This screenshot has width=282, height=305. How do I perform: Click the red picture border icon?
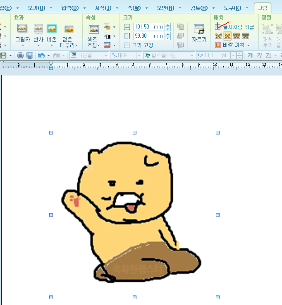tap(107, 45)
